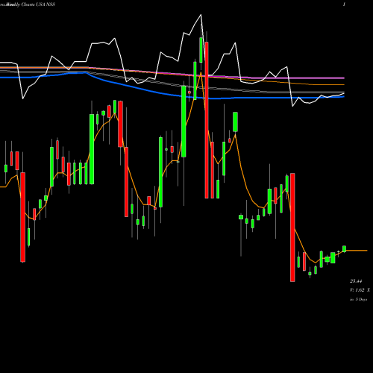Click the "in 5 Days" label
The height and width of the screenshot is (373, 373).
pyautogui.click(x=358, y=299)
